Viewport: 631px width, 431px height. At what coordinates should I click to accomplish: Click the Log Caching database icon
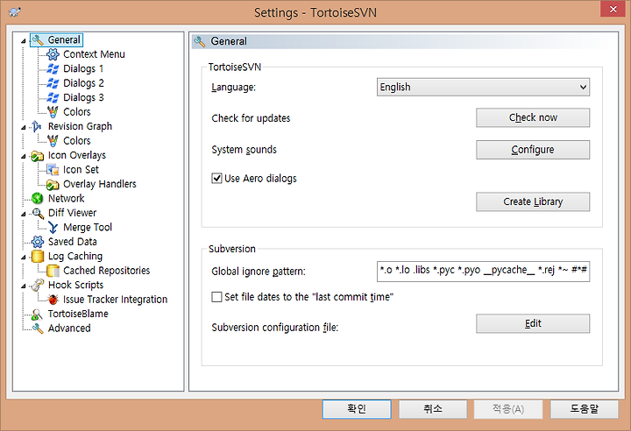tap(38, 257)
